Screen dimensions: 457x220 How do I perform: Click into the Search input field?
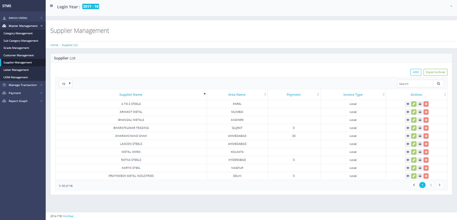point(415,84)
